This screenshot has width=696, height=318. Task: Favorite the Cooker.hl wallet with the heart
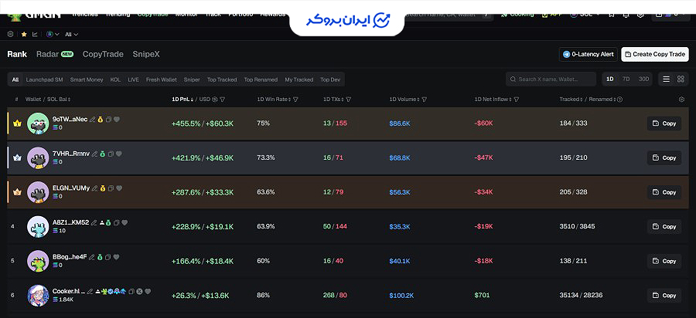[148, 292]
